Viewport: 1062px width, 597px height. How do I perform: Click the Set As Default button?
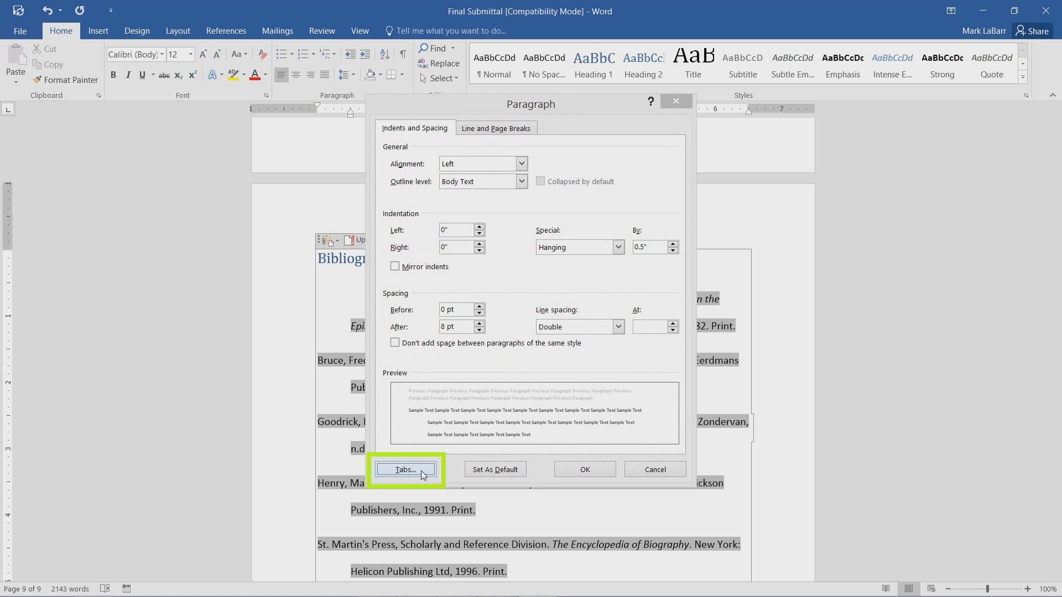click(495, 469)
